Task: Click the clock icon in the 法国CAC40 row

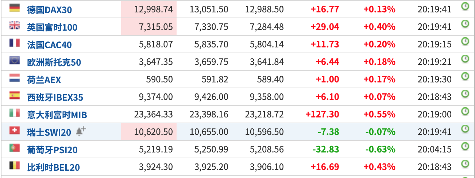Action: pos(465,41)
